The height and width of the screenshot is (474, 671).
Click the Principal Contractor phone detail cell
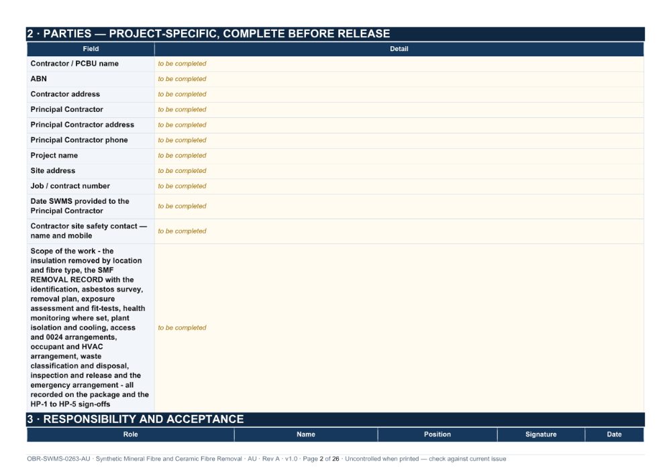[x=399, y=141]
